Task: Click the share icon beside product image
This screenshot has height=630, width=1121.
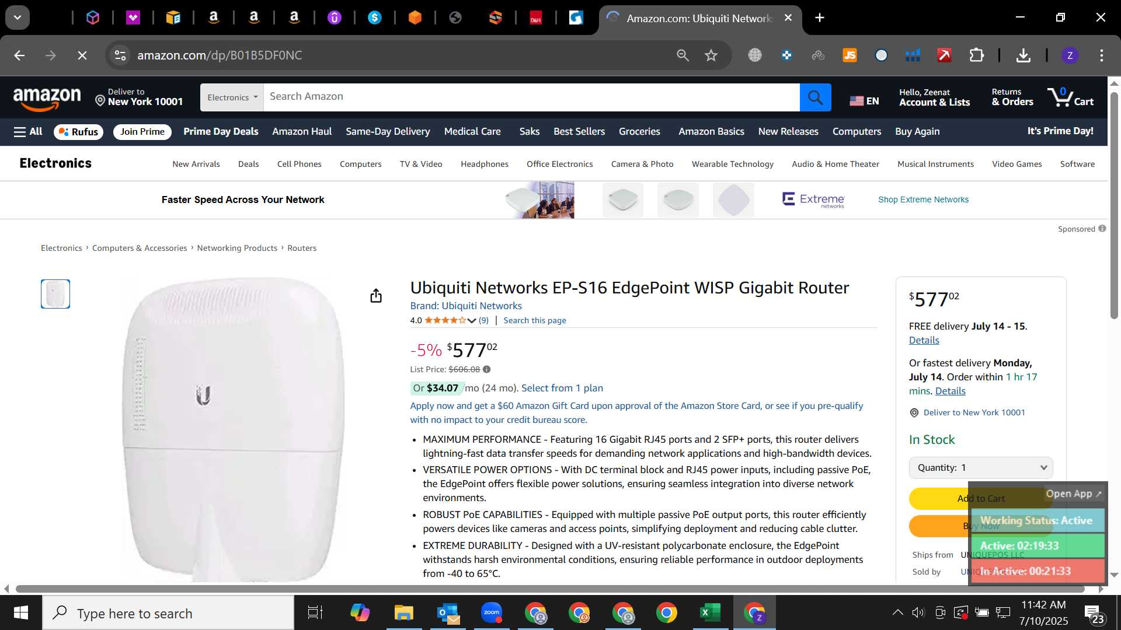Action: (376, 296)
